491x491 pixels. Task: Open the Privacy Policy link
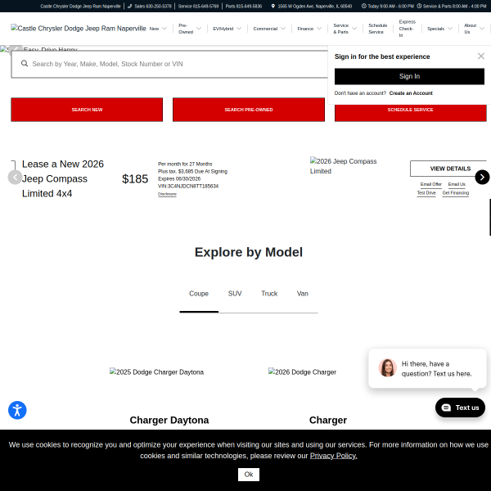(333, 456)
